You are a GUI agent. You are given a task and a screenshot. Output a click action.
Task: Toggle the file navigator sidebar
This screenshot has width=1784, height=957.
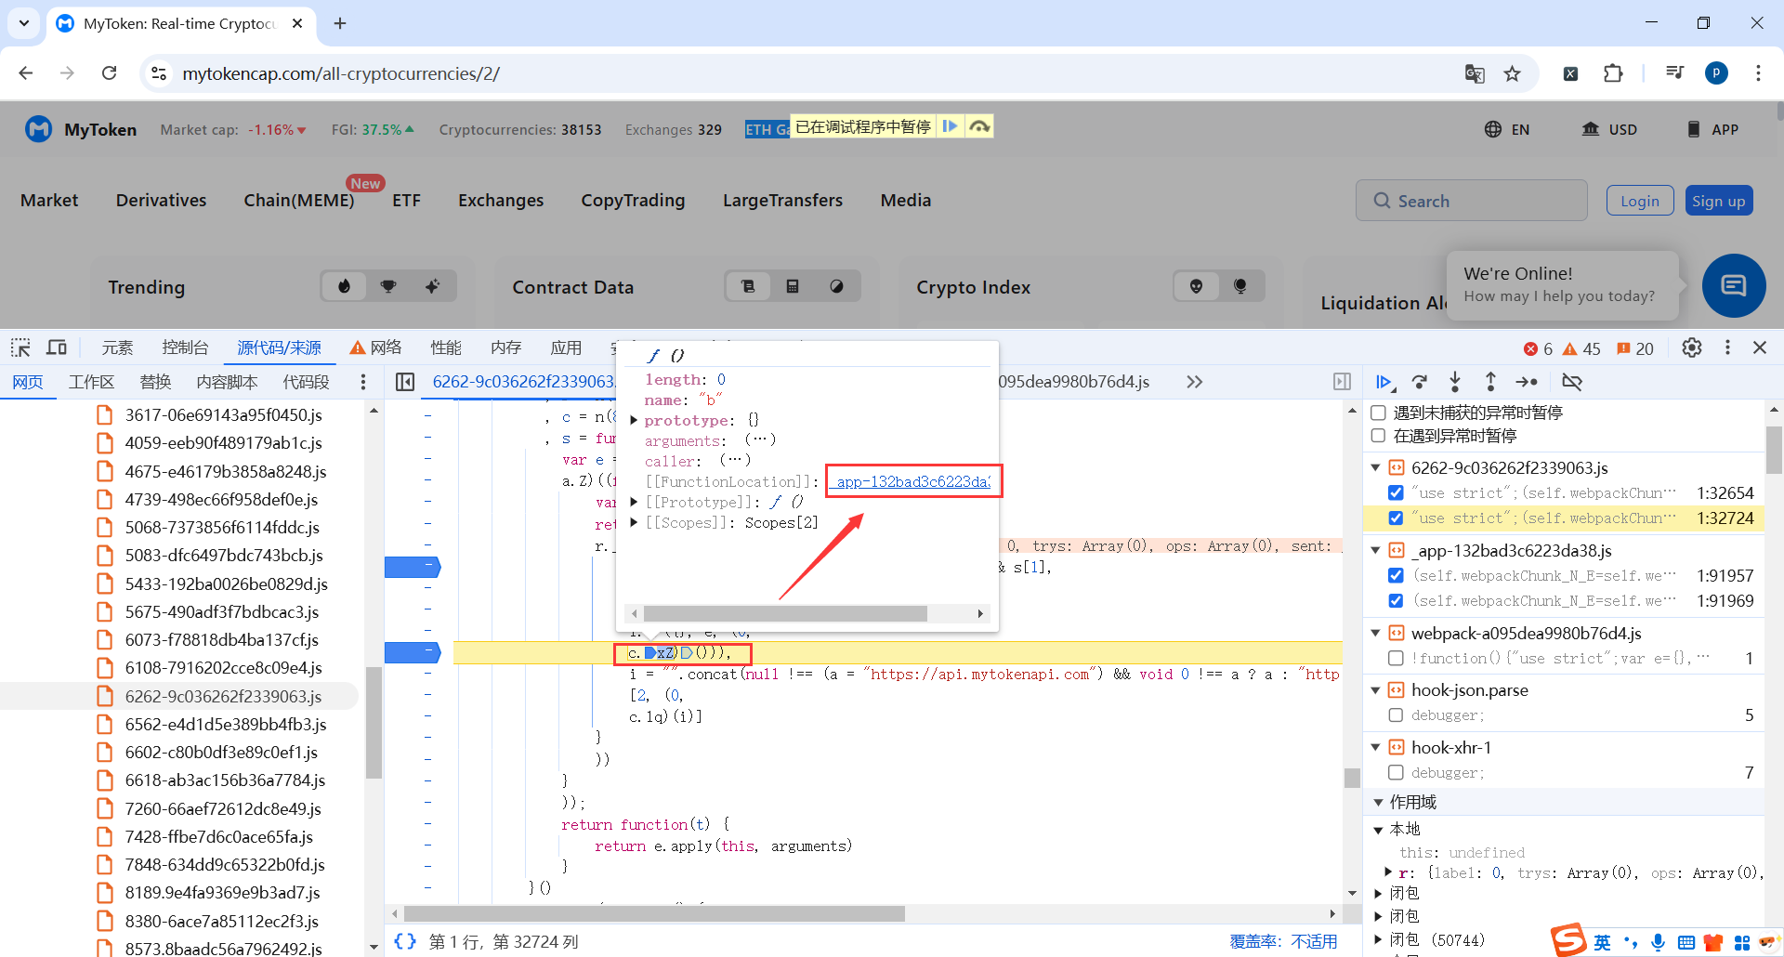click(405, 382)
